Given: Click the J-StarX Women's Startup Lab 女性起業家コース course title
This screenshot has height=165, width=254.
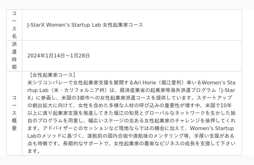Looking at the screenshot, I should [x=85, y=25].
